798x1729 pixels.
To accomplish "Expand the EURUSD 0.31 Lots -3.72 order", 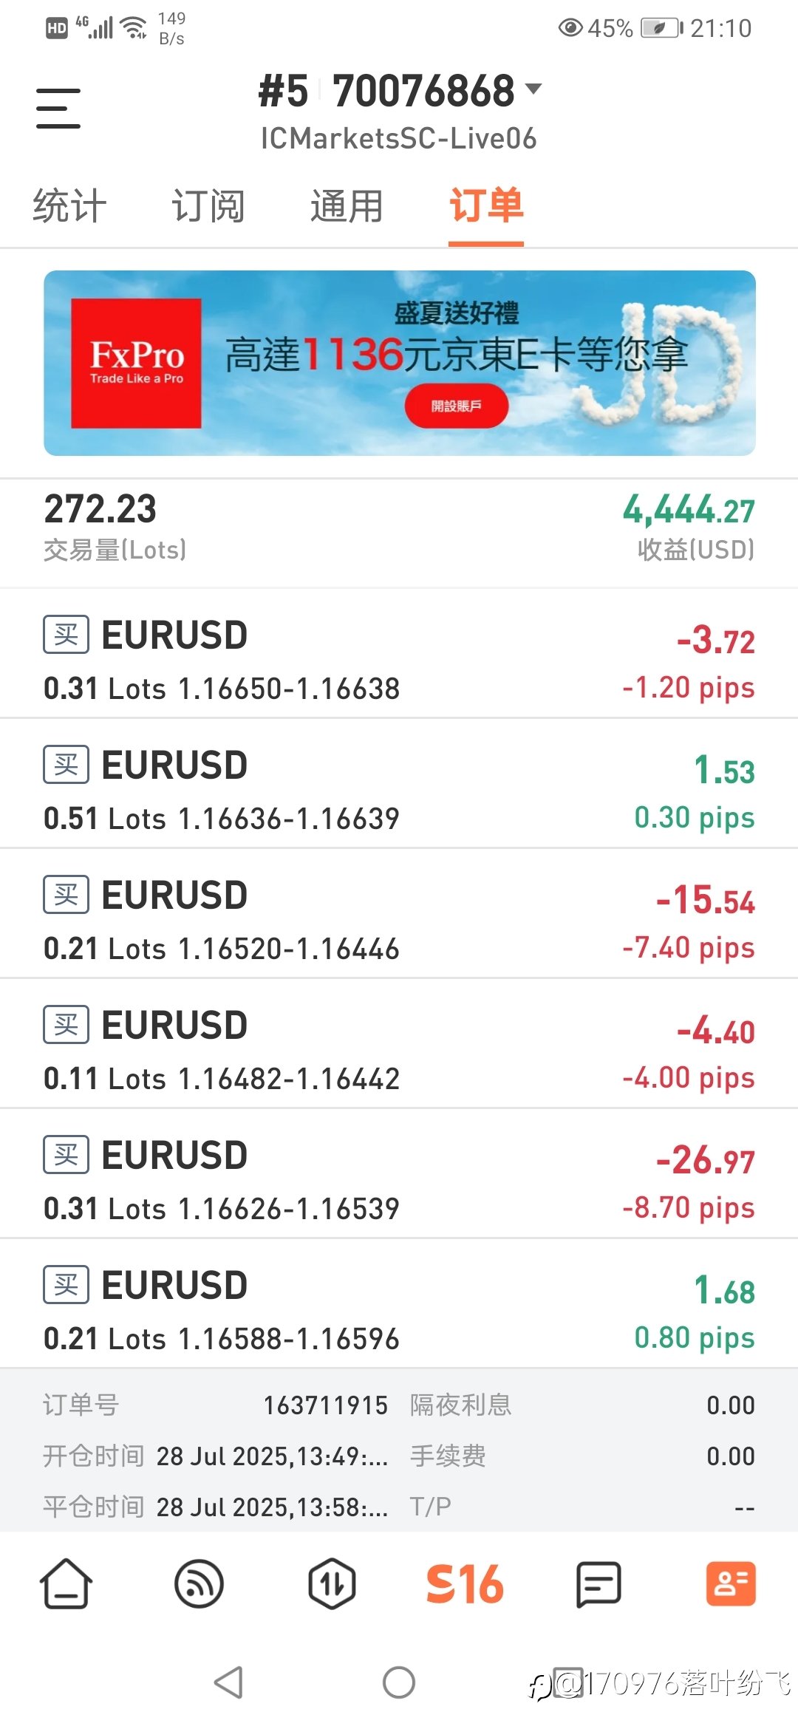I will pos(399,653).
